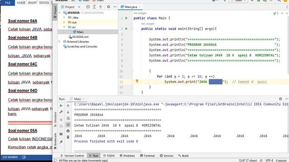289x162 pixels.
Task: Run main method from line 2 gutter arrow
Action: pyautogui.click(x=126, y=29)
